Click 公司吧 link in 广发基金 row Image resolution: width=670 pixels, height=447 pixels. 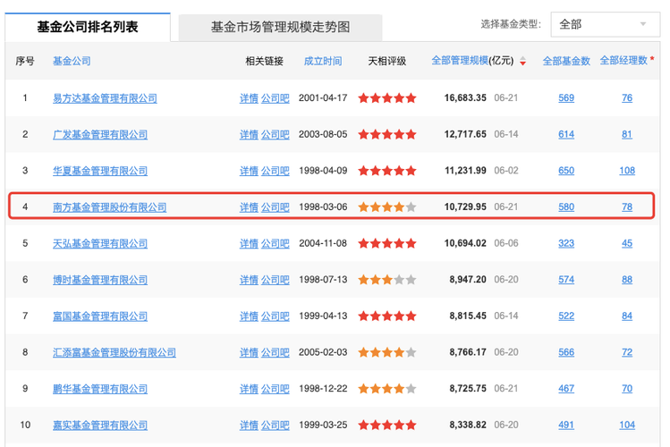coord(276,134)
